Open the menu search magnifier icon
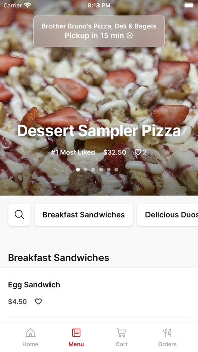Viewport: 198px width, 352px height. tap(19, 215)
